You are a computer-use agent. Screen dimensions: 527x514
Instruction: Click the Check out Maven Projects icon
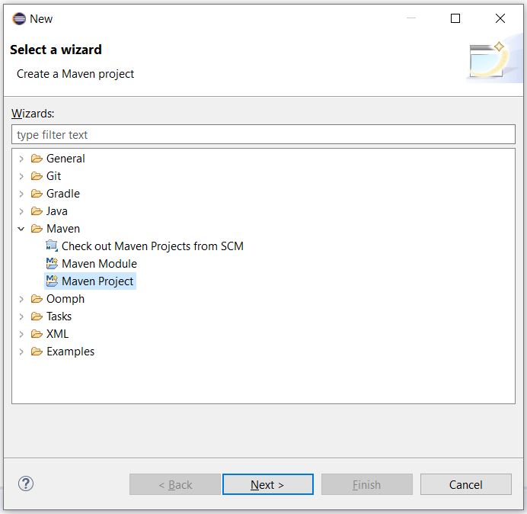tap(52, 246)
